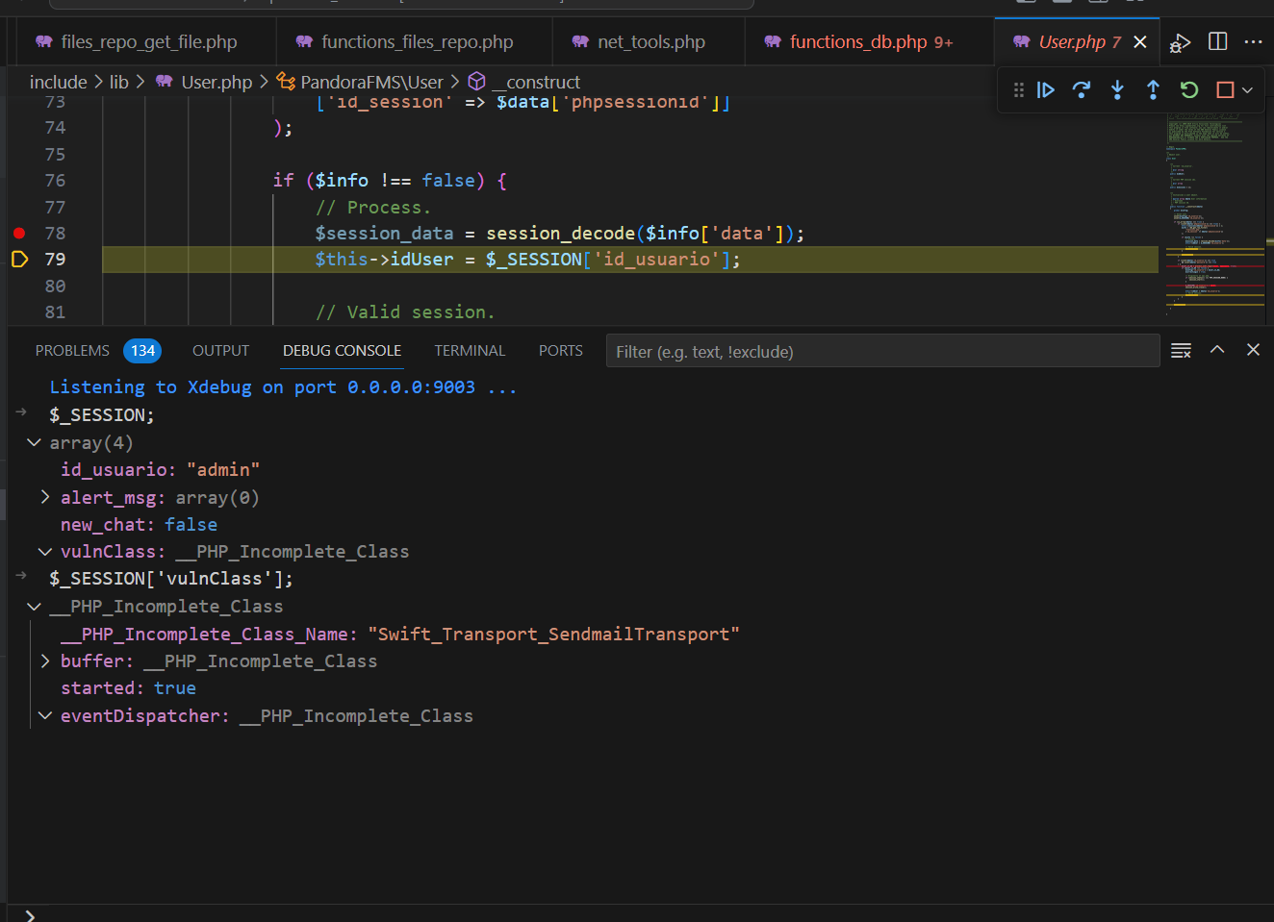Viewport: 1274px width, 922px height.
Task: Open the dropdown next to Stop button
Action: pyautogui.click(x=1247, y=90)
